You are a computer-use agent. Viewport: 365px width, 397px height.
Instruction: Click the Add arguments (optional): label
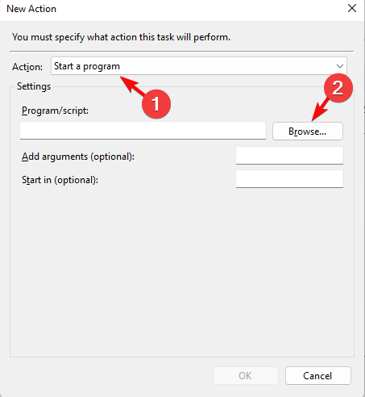coord(78,157)
